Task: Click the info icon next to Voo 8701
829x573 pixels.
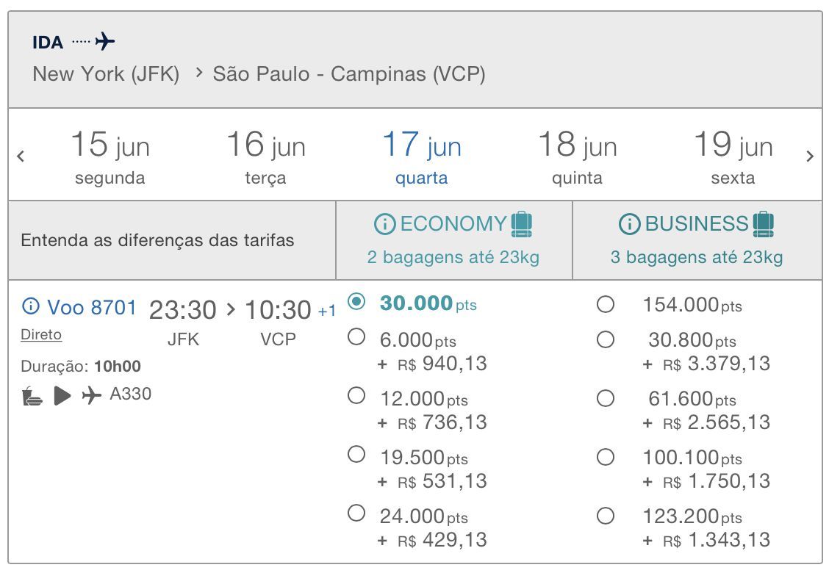Action: coord(31,306)
